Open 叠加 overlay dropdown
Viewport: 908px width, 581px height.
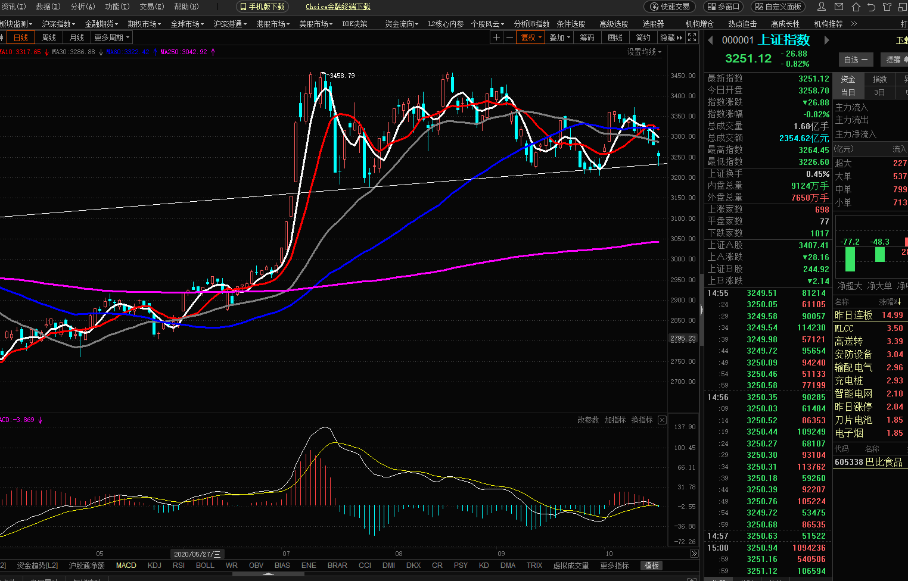click(559, 38)
